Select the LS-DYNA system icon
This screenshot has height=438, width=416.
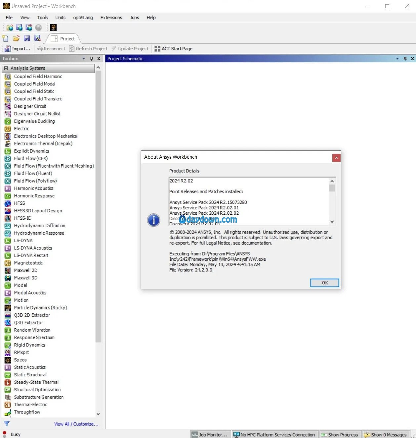pos(8,241)
